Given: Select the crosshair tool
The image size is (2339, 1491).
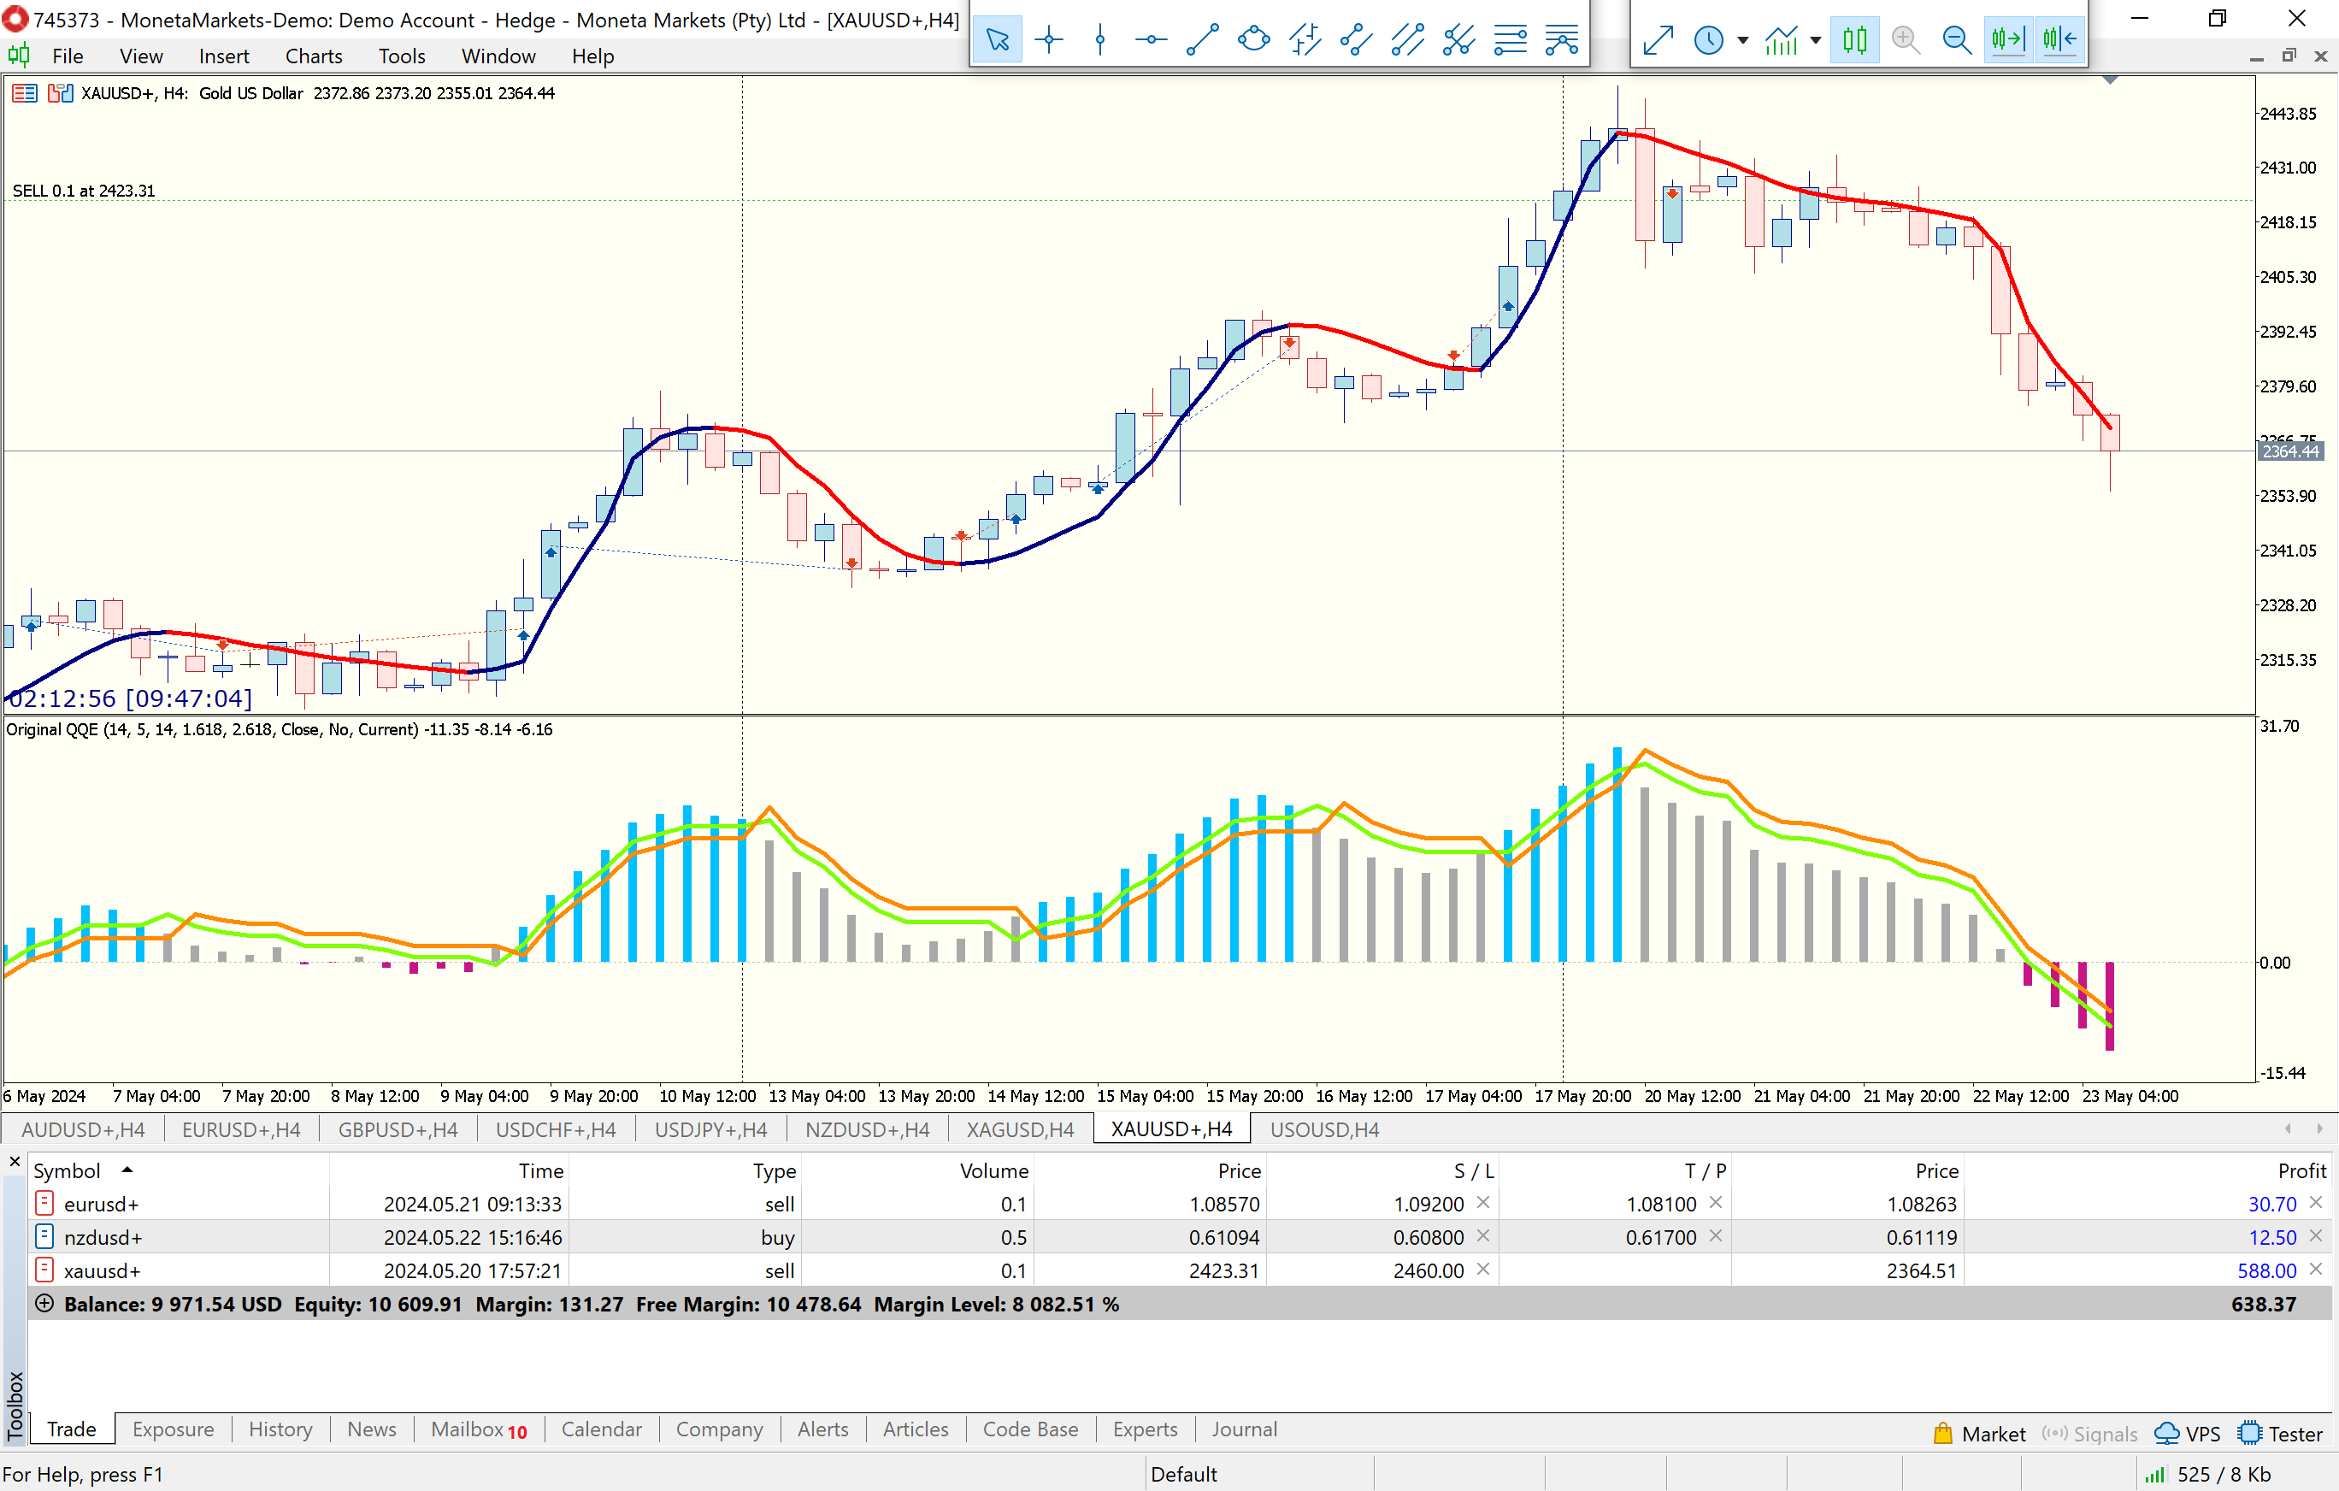Looking at the screenshot, I should pyautogui.click(x=1049, y=40).
